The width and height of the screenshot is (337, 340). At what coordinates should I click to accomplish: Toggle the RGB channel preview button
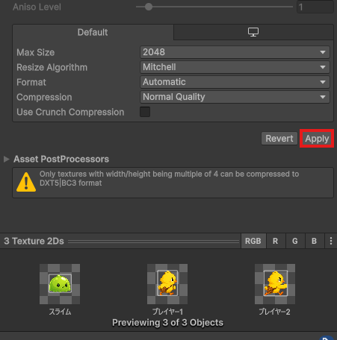click(253, 241)
